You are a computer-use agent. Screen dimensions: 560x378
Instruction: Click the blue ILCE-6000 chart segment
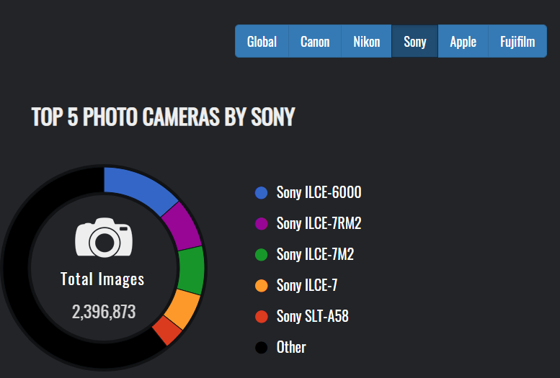click(x=139, y=187)
